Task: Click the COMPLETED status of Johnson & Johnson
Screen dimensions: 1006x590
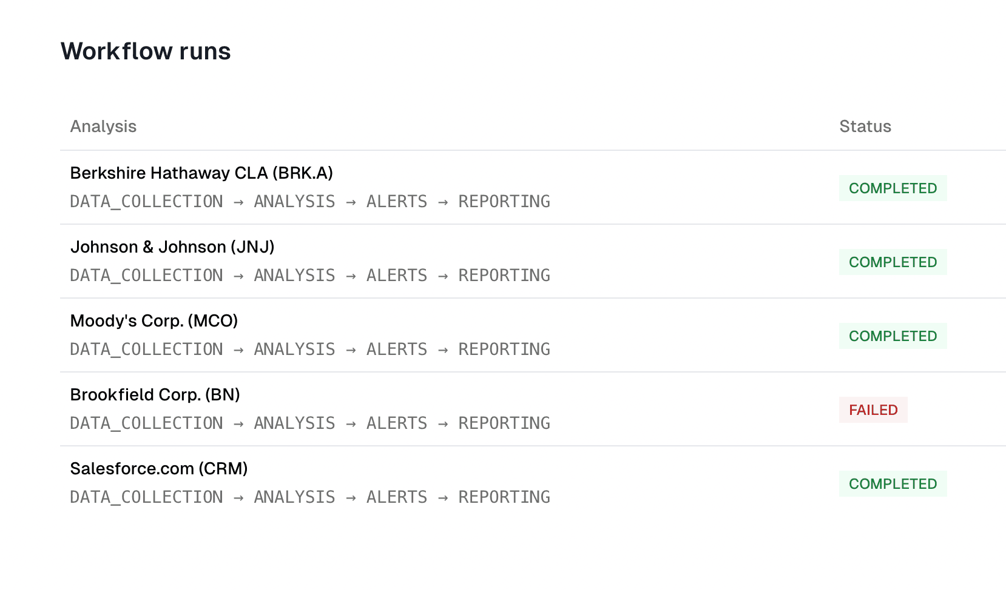Action: point(893,262)
